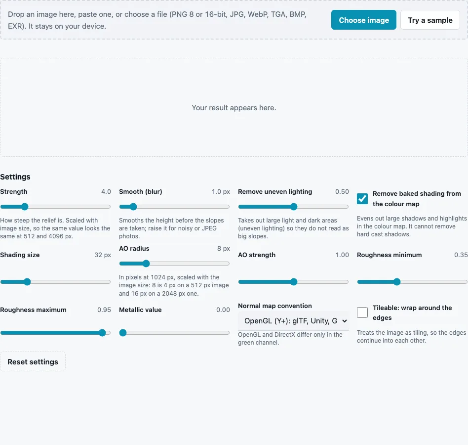Image resolution: width=468 pixels, height=445 pixels.
Task: Open the Normal map convention dropdown
Action: click(x=293, y=321)
